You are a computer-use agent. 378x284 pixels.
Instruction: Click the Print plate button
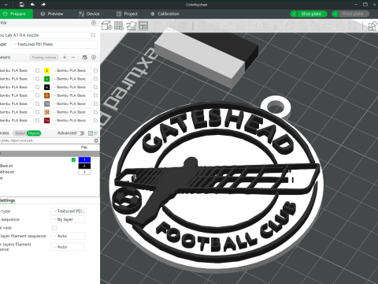coord(354,13)
